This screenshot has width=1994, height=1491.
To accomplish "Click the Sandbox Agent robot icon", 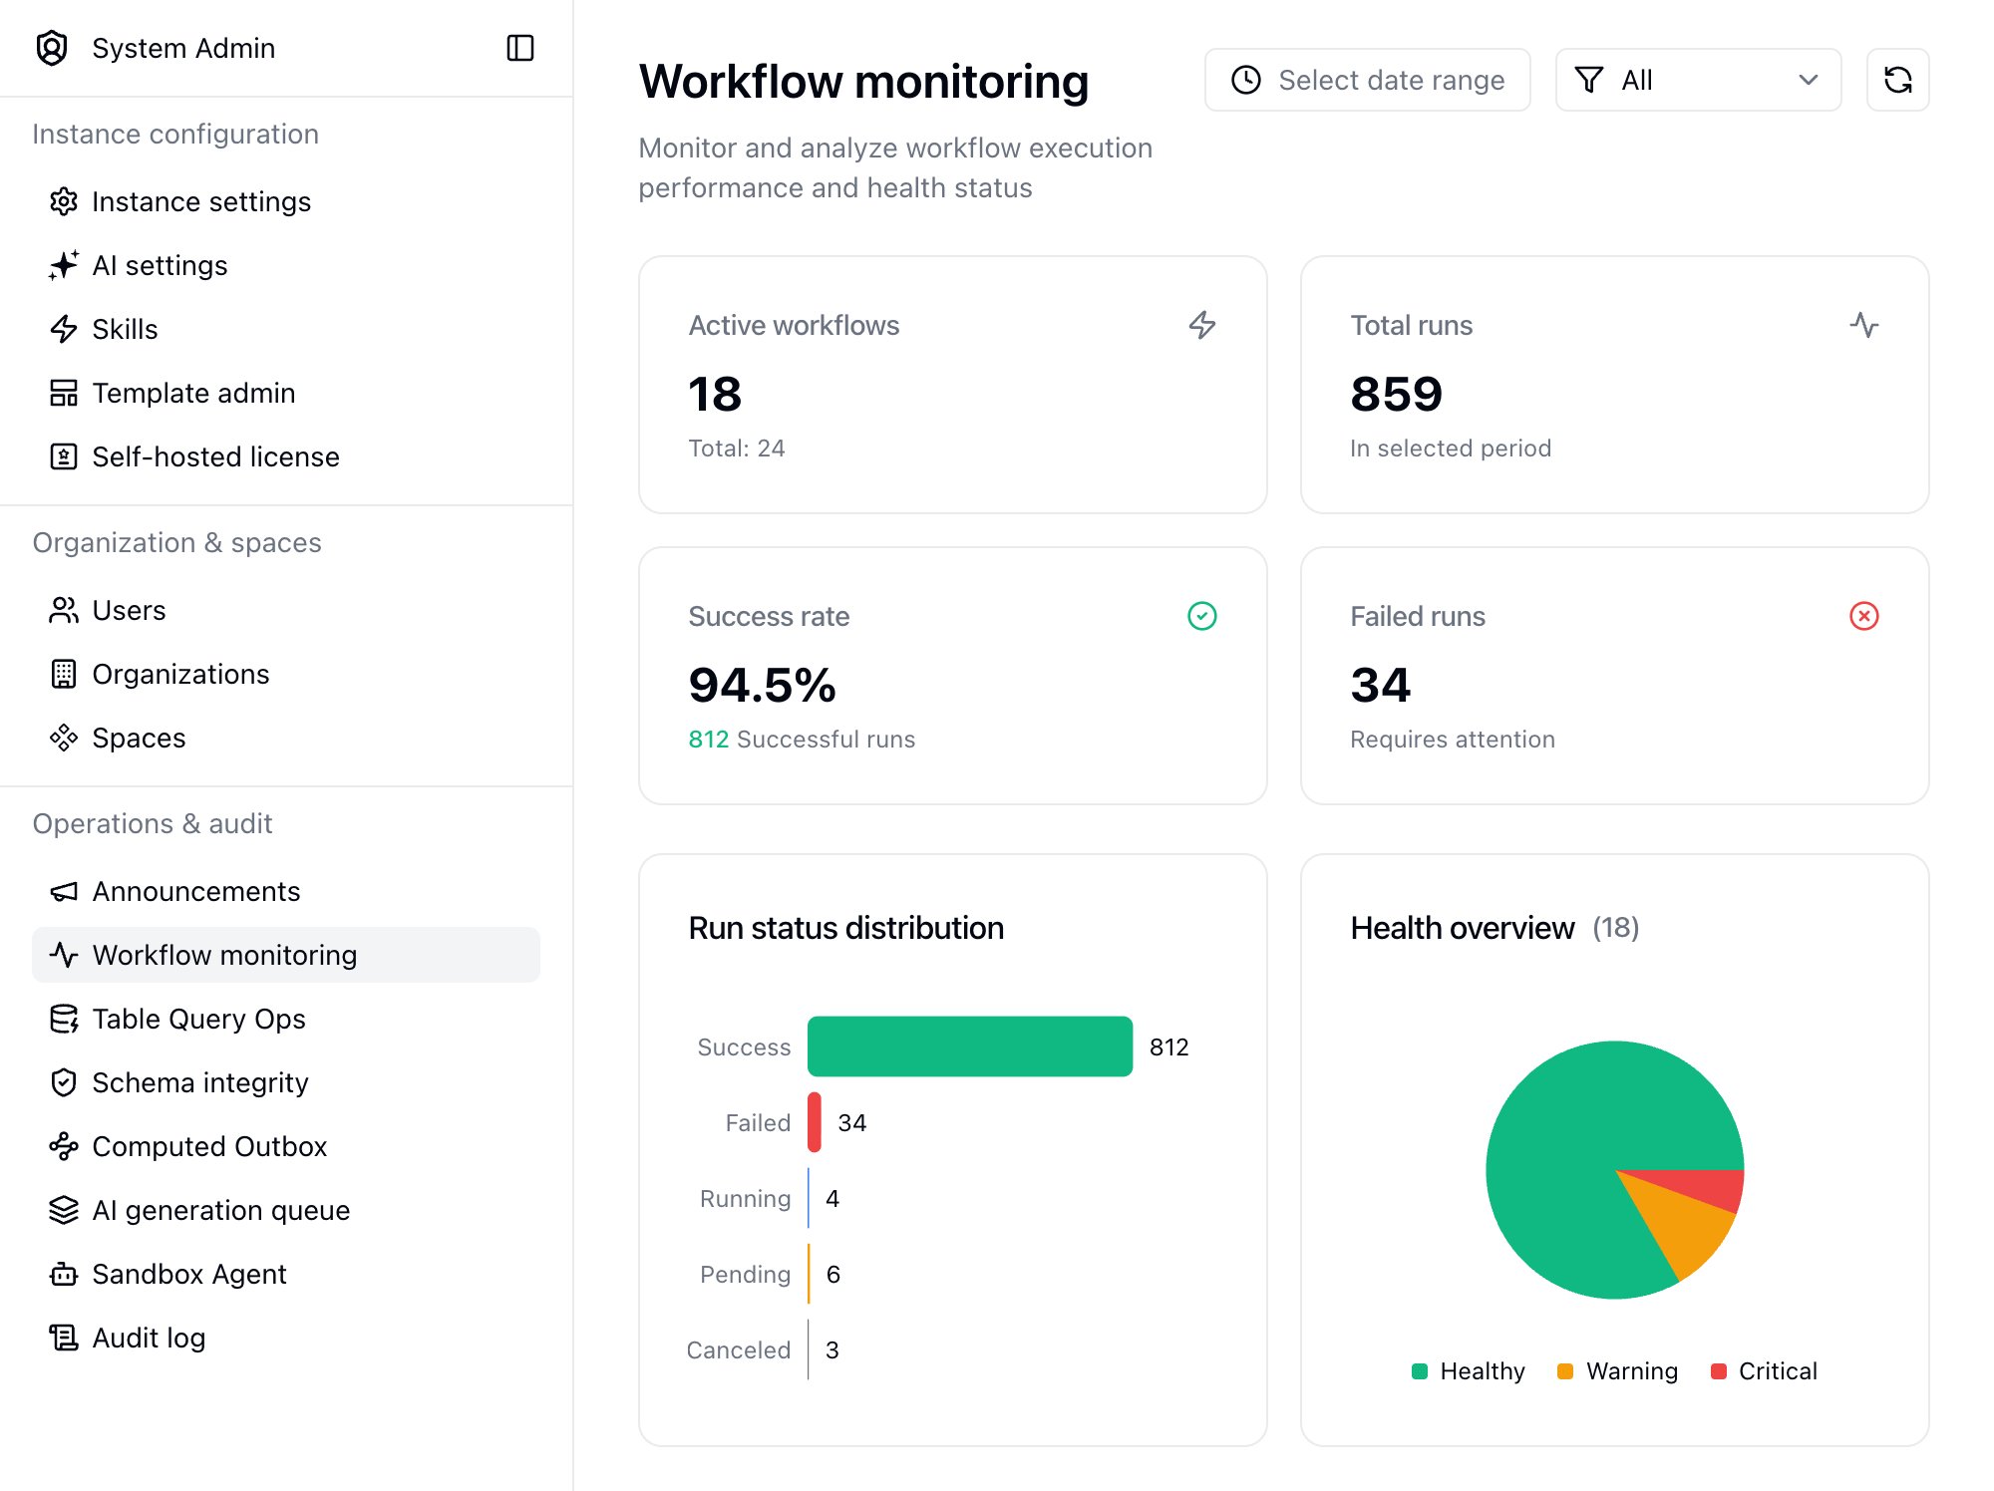I will [64, 1274].
